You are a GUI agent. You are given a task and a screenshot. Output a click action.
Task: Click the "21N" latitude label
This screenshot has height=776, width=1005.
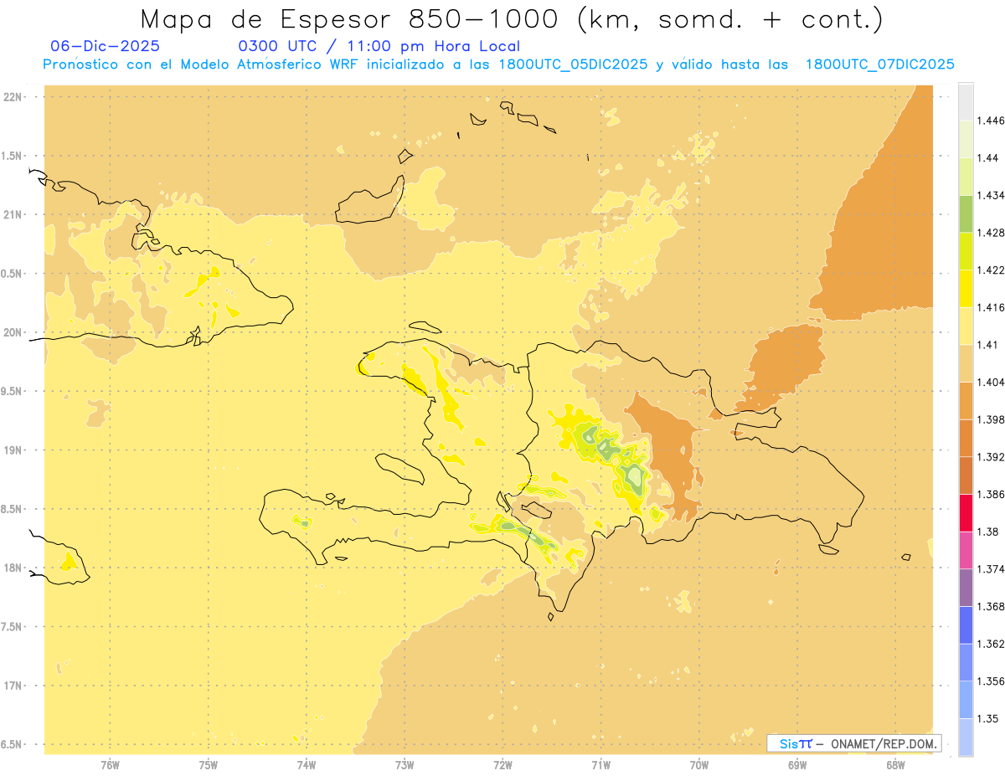tap(13, 214)
